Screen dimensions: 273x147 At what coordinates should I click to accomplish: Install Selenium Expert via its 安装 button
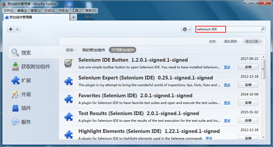[248, 85]
